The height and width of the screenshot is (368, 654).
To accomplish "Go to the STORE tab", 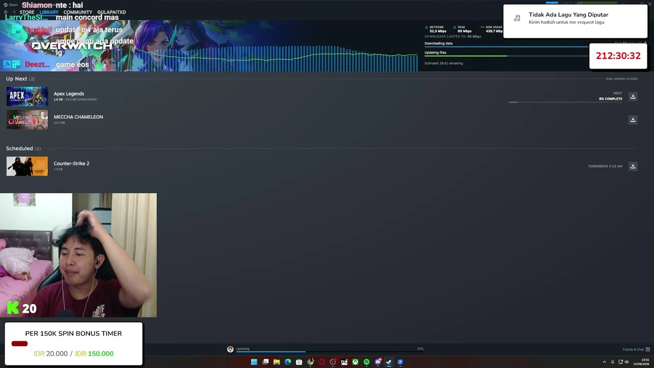I will [x=27, y=12].
